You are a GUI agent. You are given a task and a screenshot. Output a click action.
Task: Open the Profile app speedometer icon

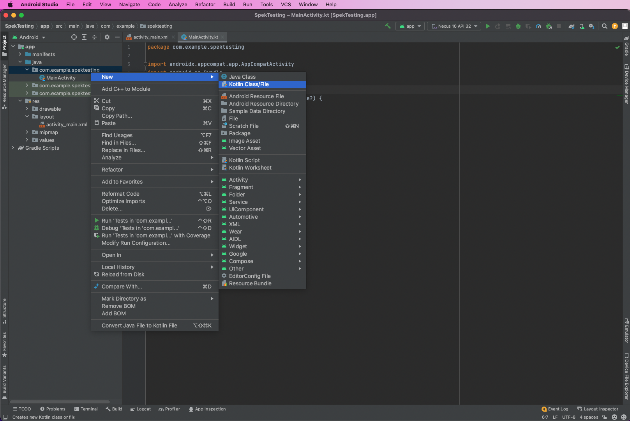538,26
